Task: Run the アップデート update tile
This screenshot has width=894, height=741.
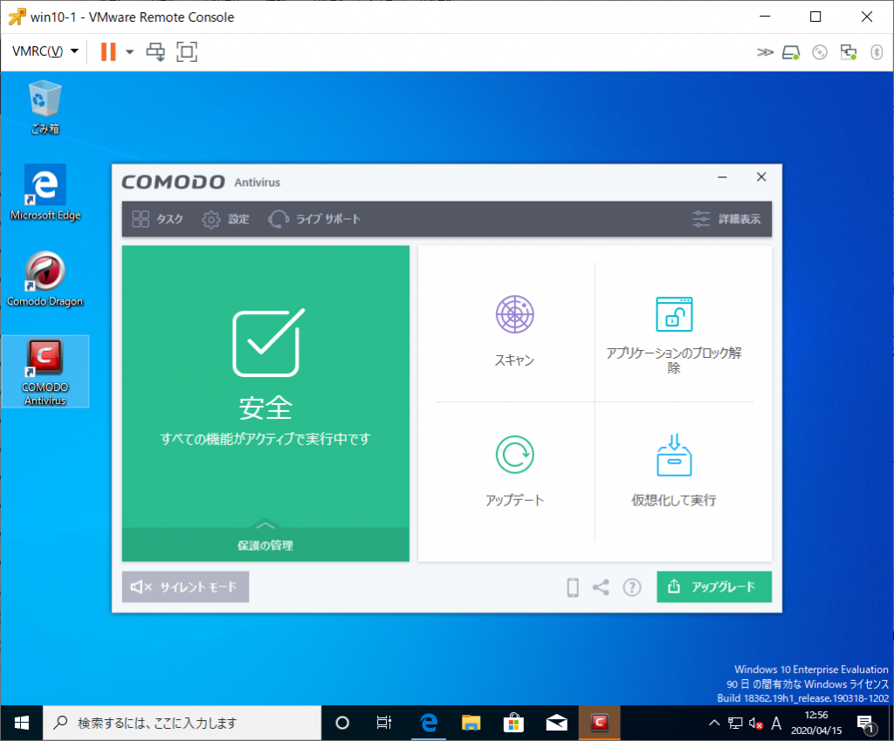Action: pos(514,471)
